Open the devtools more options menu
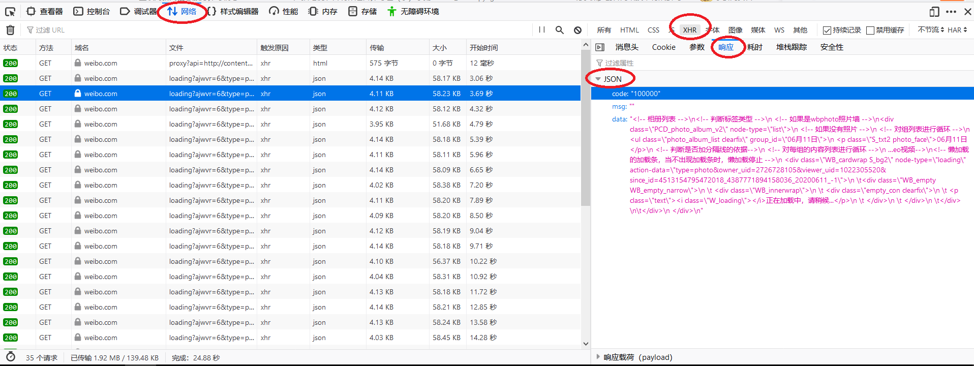The height and width of the screenshot is (366, 974). point(951,11)
